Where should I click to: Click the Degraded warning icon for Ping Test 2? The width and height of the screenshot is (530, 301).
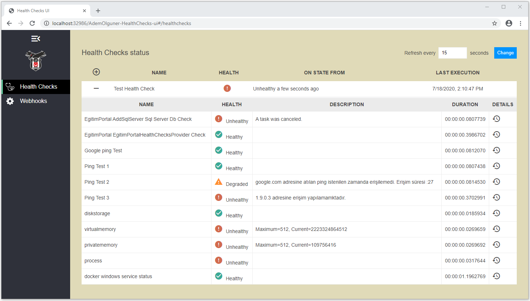(x=218, y=181)
